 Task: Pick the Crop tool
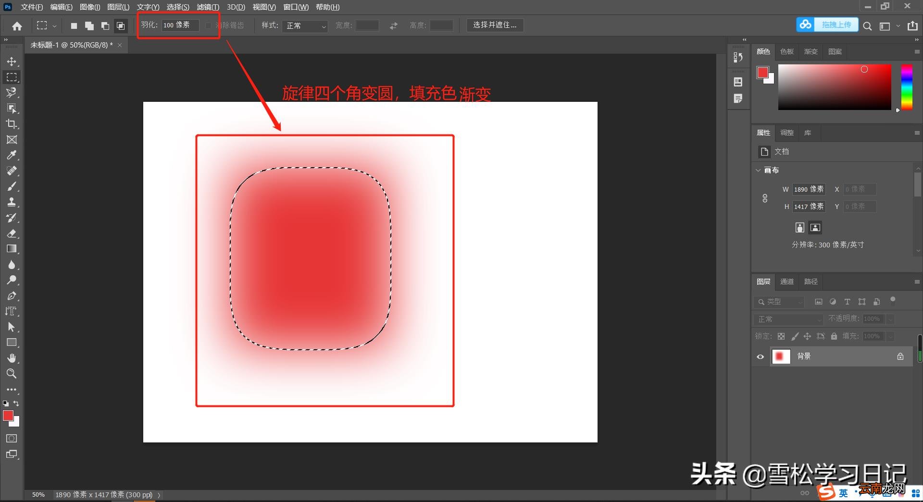(12, 124)
